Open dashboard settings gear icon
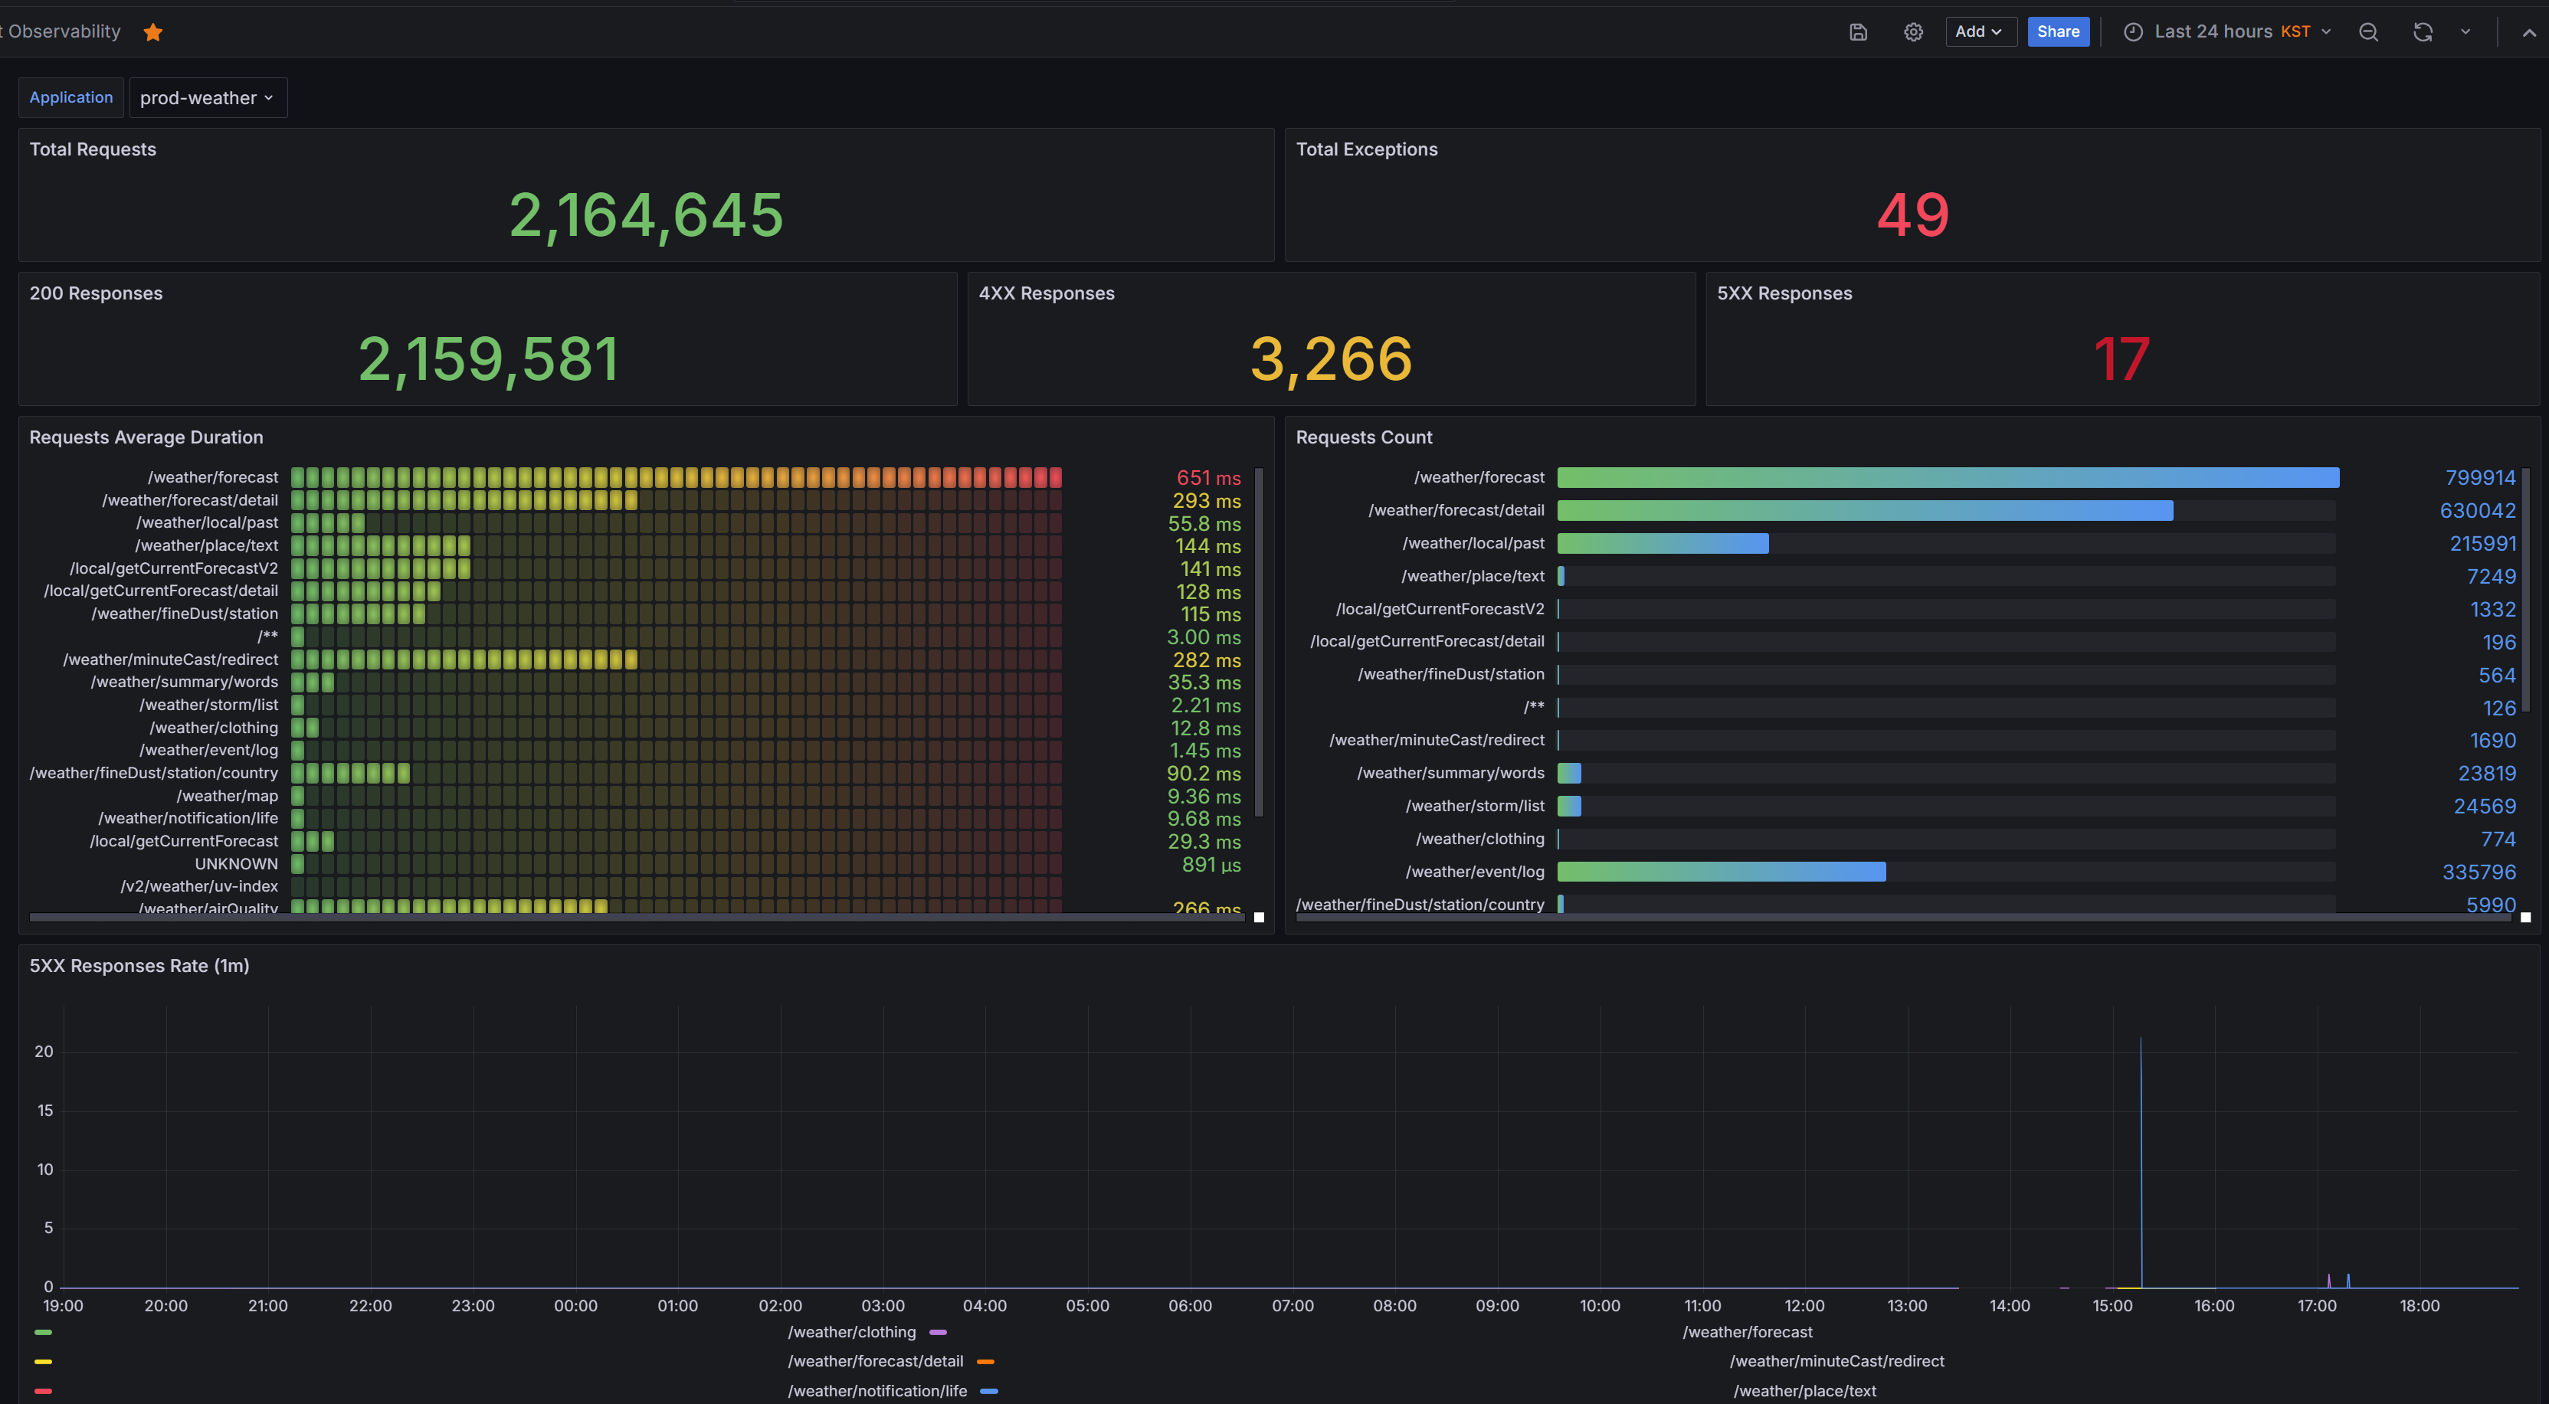The height and width of the screenshot is (1404, 2549). point(1913,33)
